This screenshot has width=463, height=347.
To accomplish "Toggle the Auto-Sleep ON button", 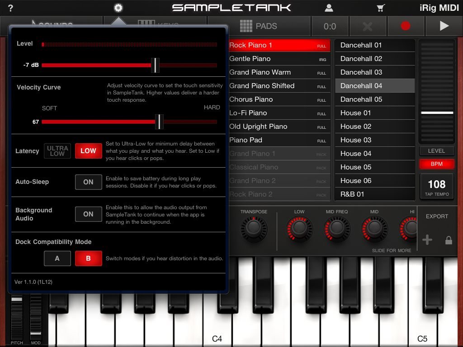I will [x=88, y=182].
